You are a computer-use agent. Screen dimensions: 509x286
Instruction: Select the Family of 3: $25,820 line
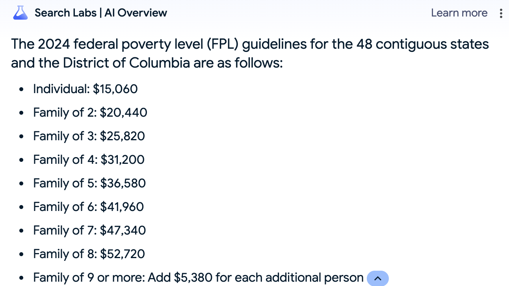(89, 136)
